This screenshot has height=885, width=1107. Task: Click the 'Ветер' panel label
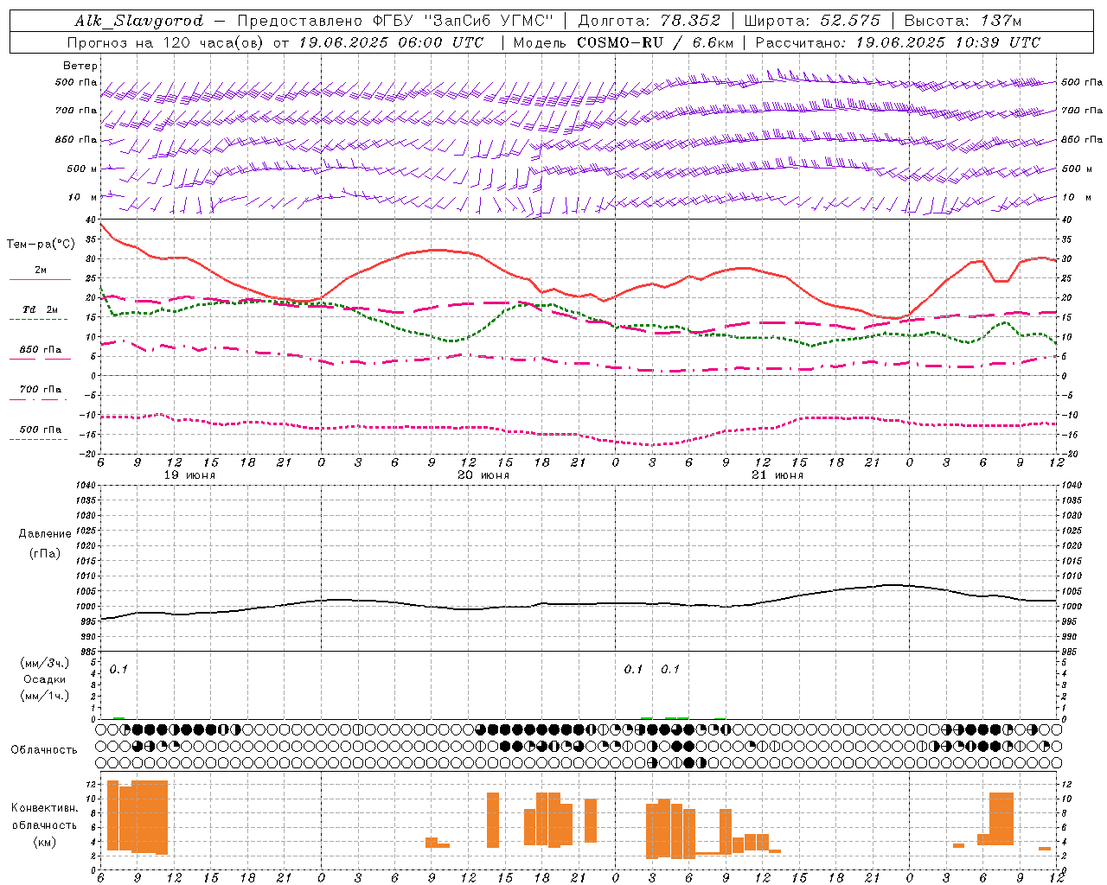tap(80, 66)
